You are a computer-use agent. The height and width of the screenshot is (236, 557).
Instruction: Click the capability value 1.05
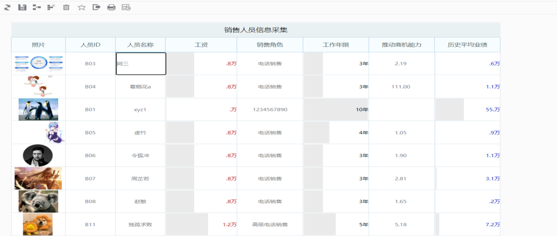coord(401,133)
